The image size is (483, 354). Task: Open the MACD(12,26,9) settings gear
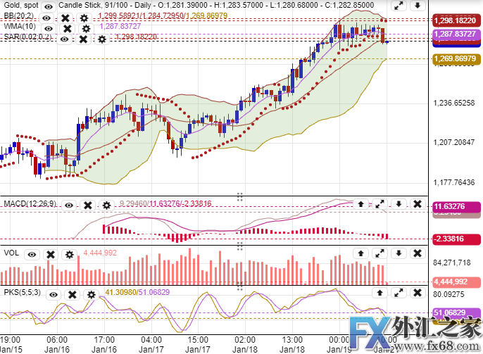(x=106, y=205)
